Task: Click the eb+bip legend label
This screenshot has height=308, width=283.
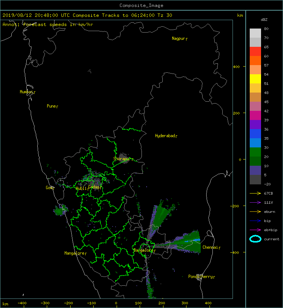Action: (x=271, y=230)
